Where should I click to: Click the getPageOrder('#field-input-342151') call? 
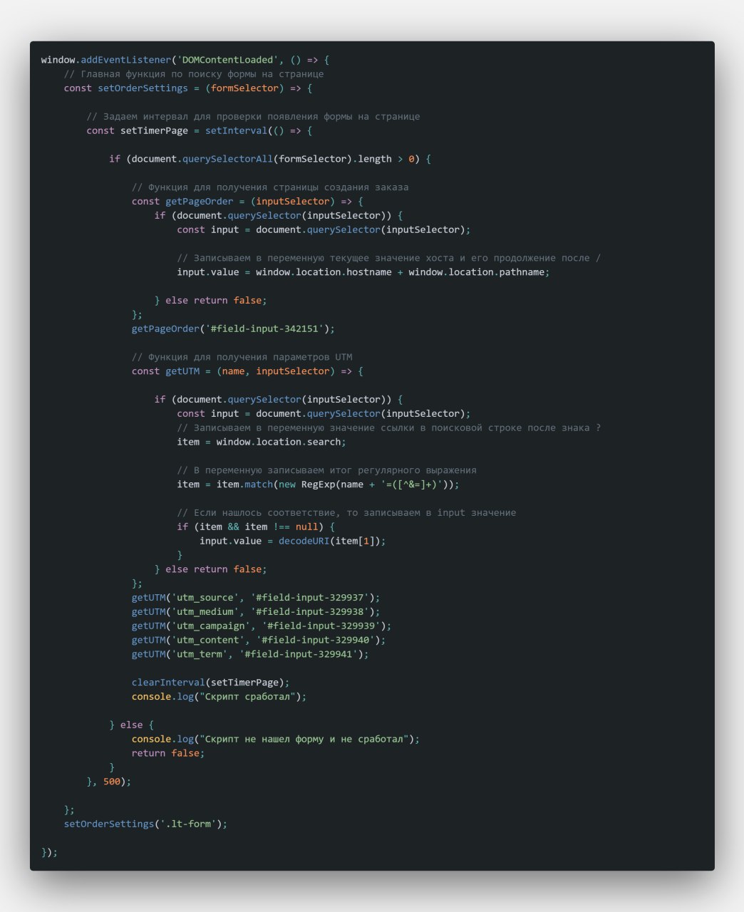tap(233, 328)
